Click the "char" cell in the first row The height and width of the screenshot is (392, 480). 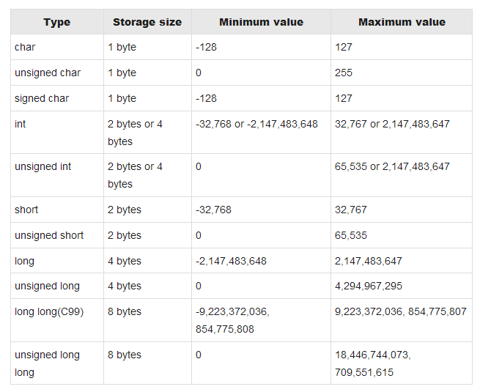pos(25,47)
